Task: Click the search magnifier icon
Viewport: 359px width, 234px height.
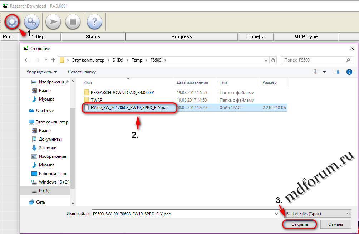Action: point(348,60)
